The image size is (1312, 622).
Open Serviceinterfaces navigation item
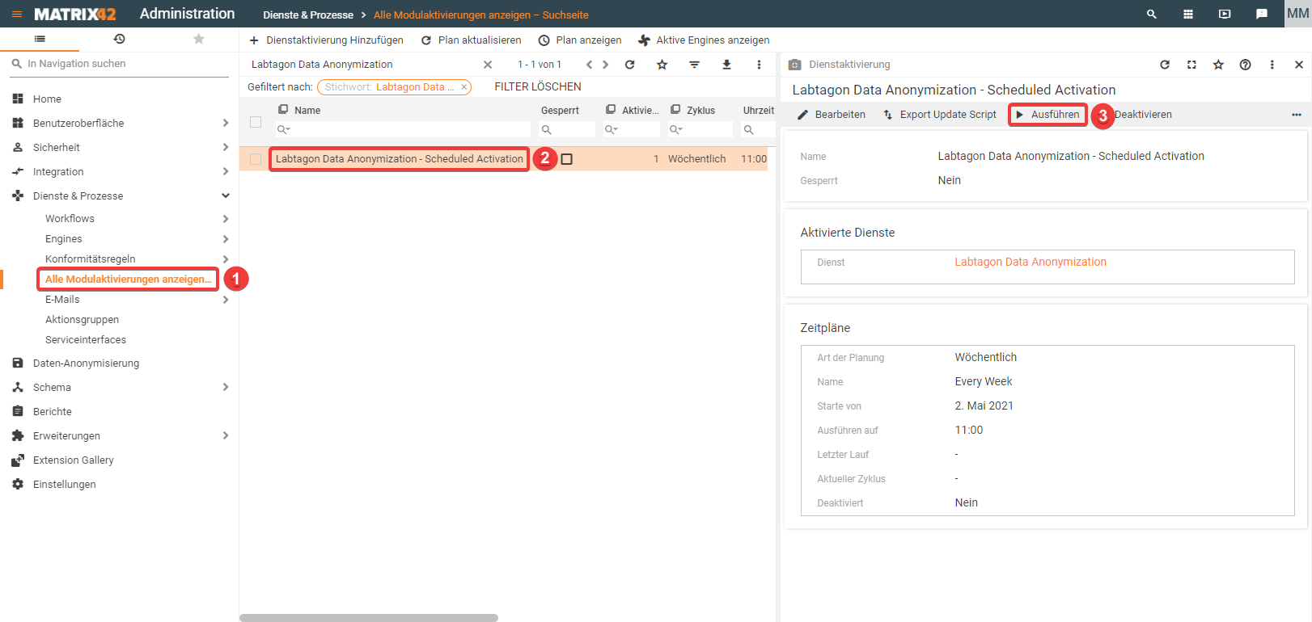(x=86, y=340)
